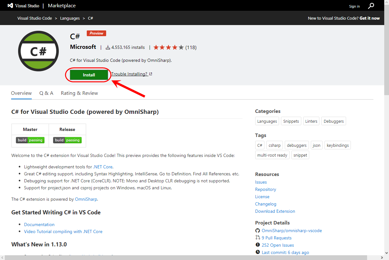
Task: Click the open issues alert icon
Action: tap(257, 245)
